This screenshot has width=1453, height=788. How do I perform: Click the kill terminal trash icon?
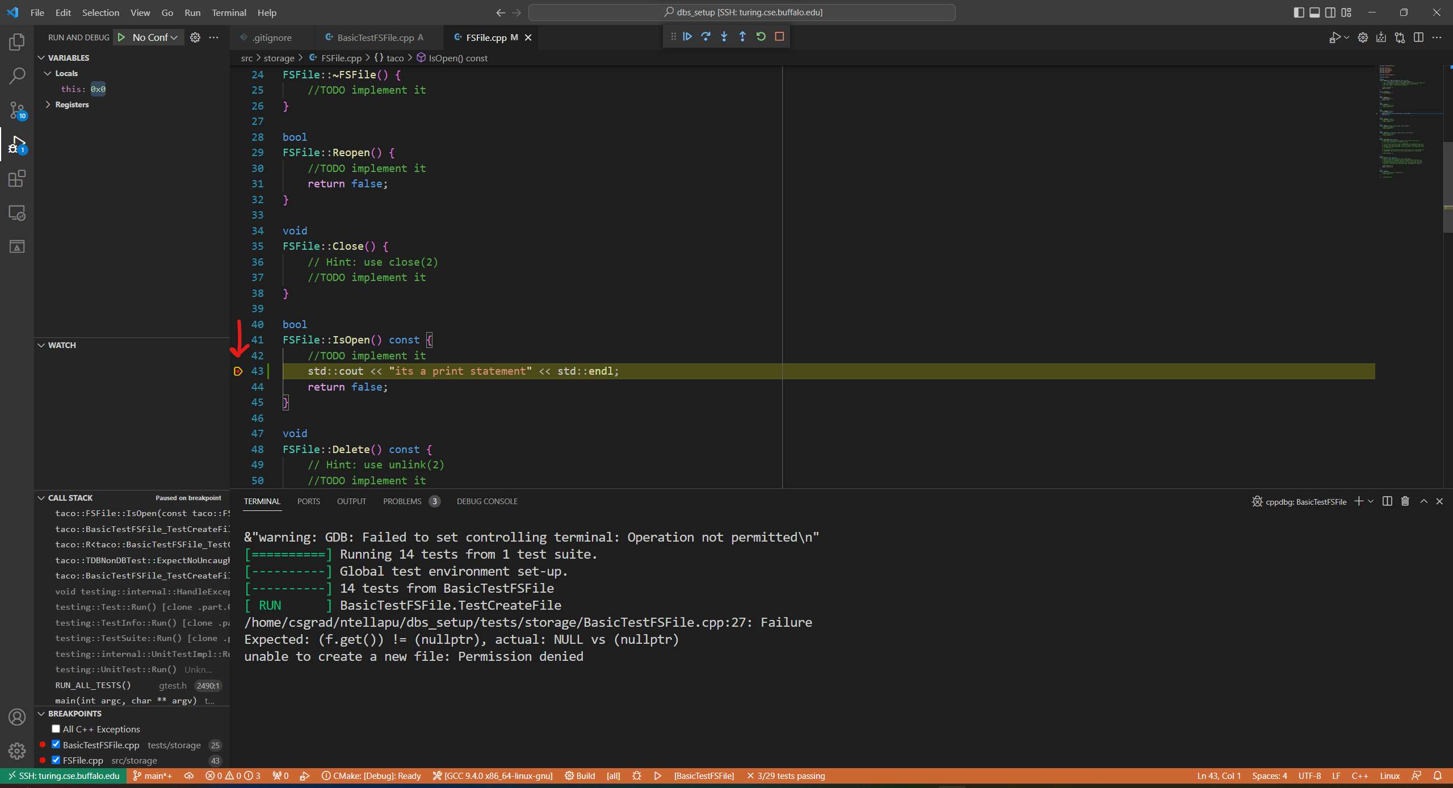click(1405, 501)
